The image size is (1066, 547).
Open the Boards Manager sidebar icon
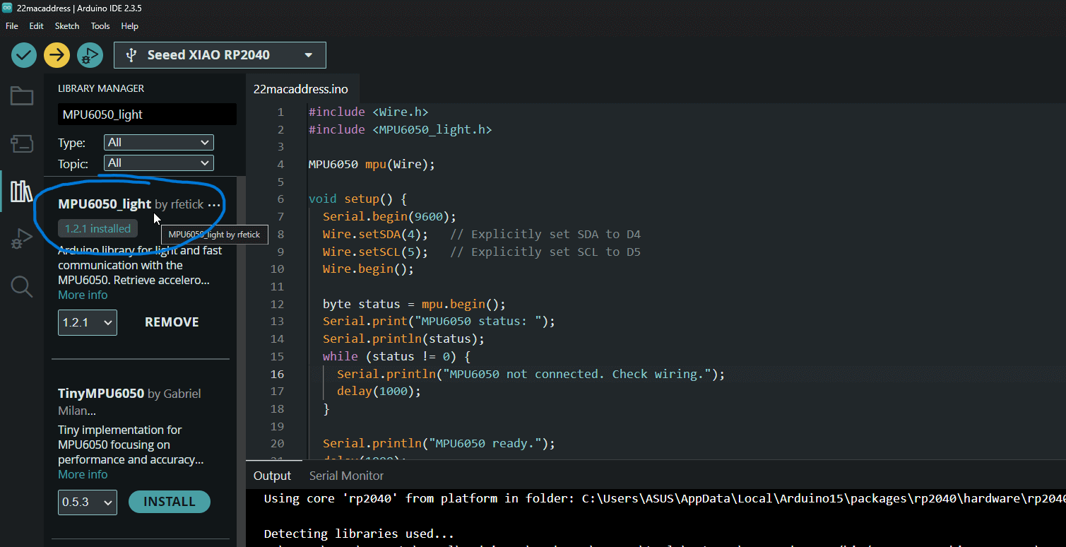(22, 144)
